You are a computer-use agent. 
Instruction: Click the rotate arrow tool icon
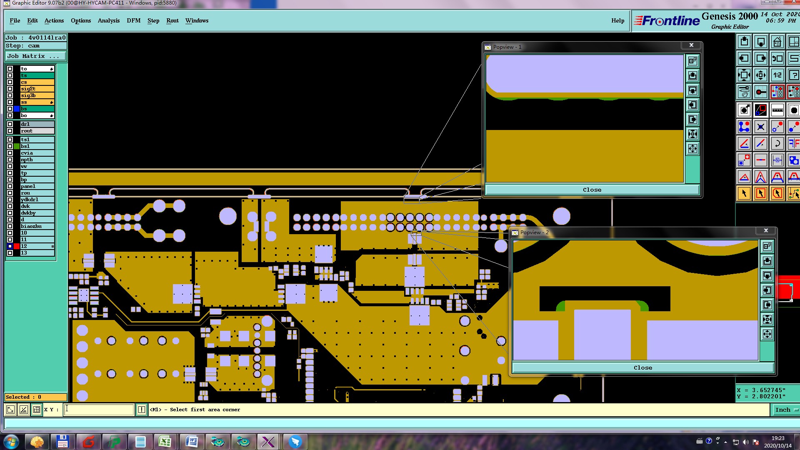(x=777, y=144)
